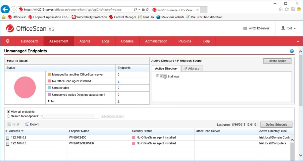The width and height of the screenshot is (303, 161).
Task: Select Search for endpoints radio button
Action: pyautogui.click(x=9, y=116)
